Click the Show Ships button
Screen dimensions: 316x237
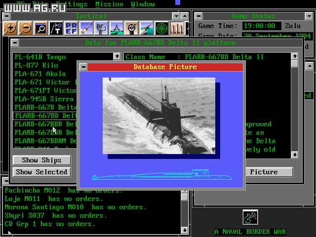41,160
